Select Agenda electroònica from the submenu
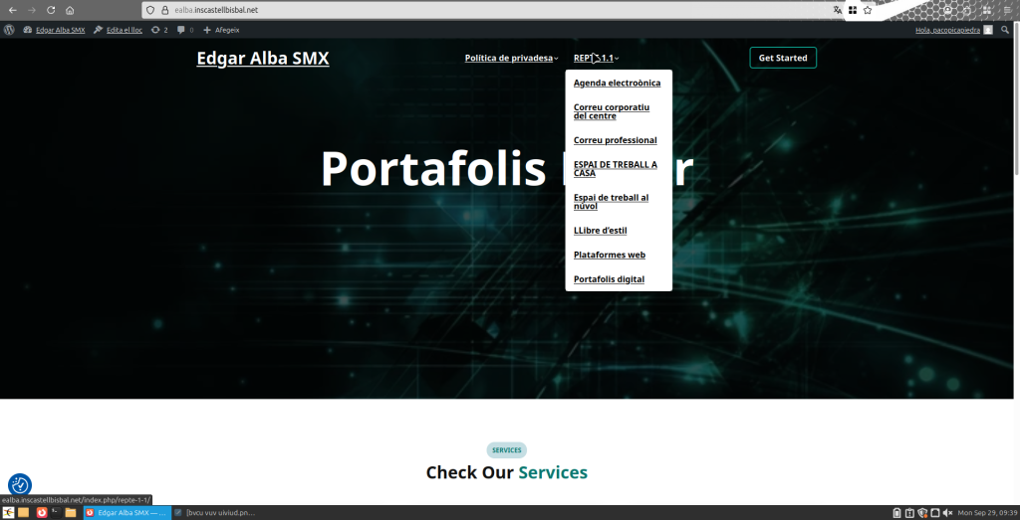This screenshot has height=520, width=1020. [617, 84]
